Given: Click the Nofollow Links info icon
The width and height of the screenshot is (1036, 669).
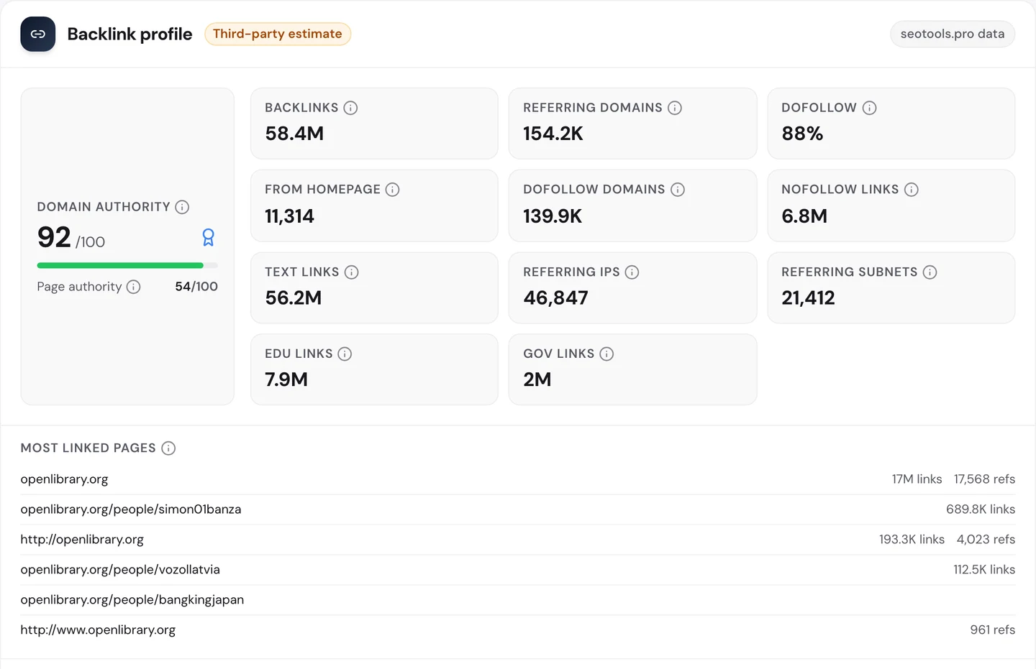Looking at the screenshot, I should pos(912,190).
